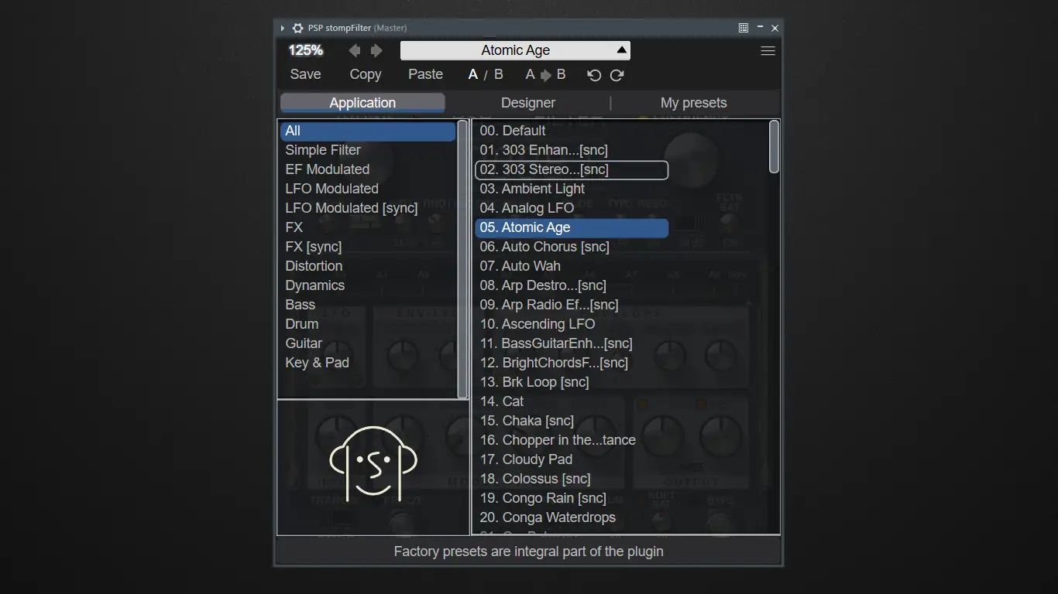1058x594 pixels.
Task: Load the 04. Analog LFO preset
Action: (572, 208)
